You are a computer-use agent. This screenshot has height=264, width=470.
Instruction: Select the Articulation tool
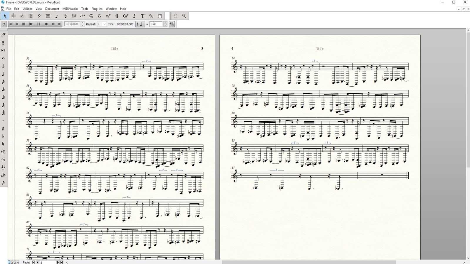(100, 16)
